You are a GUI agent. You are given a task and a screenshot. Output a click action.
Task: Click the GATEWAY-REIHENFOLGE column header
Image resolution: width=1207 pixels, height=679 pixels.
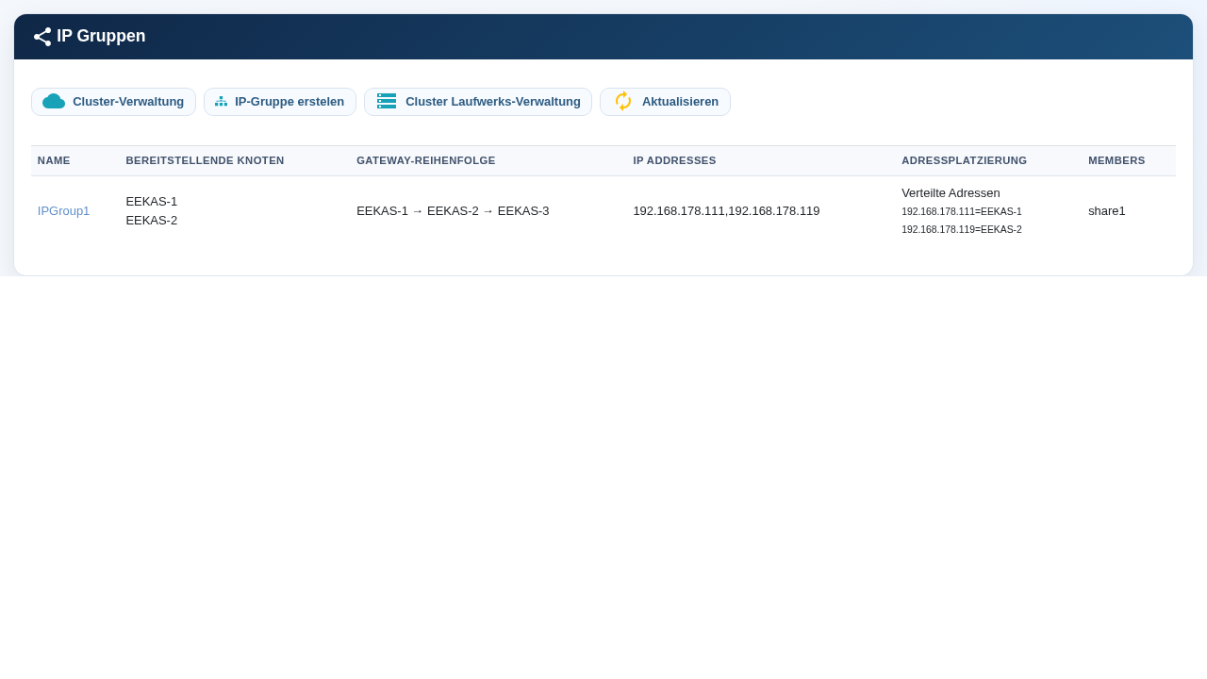coord(426,160)
